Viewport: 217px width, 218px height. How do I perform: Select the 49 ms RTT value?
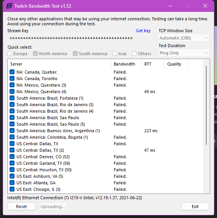pyautogui.click(x=150, y=92)
